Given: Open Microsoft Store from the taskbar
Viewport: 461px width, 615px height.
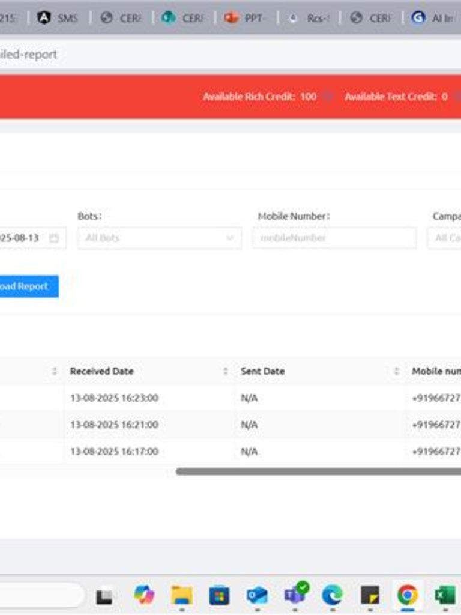Looking at the screenshot, I should (219, 595).
